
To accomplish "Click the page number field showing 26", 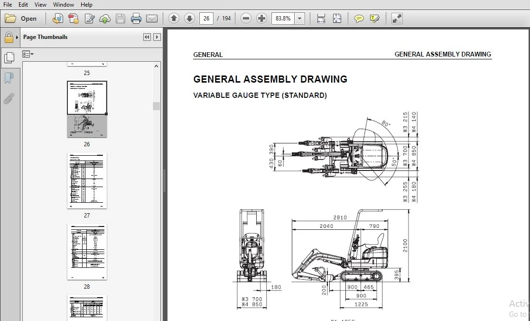I will (206, 18).
